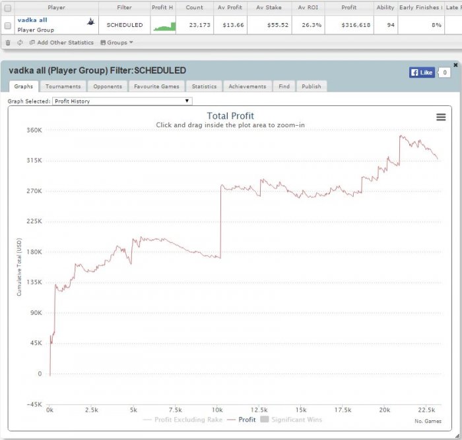The height and width of the screenshot is (440, 462).
Task: Sort by Early Finishes column header
Action: coord(421,8)
